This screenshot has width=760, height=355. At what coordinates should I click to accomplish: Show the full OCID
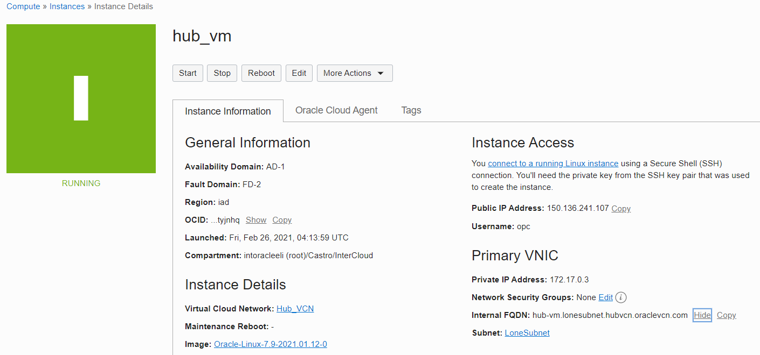(x=256, y=220)
